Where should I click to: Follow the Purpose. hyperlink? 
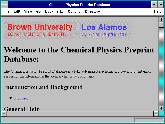coord(21,98)
